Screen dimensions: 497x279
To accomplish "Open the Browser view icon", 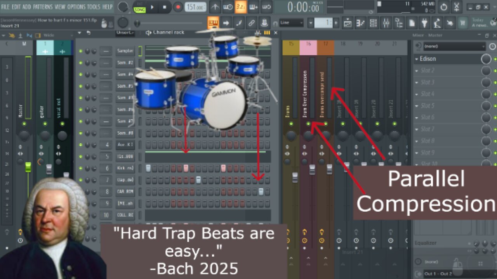I will pyautogui.click(x=399, y=23).
